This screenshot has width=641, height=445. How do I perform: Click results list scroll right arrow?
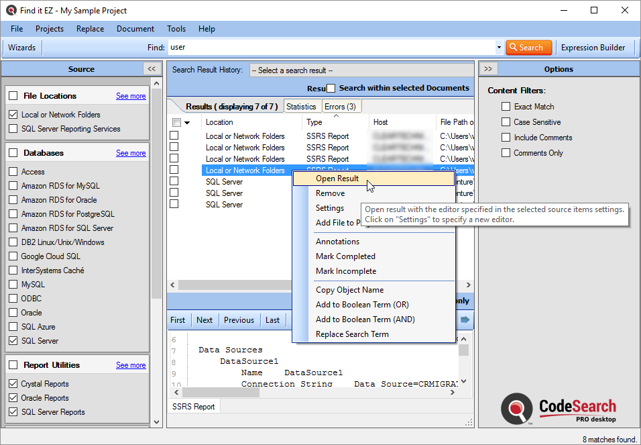tap(469, 285)
